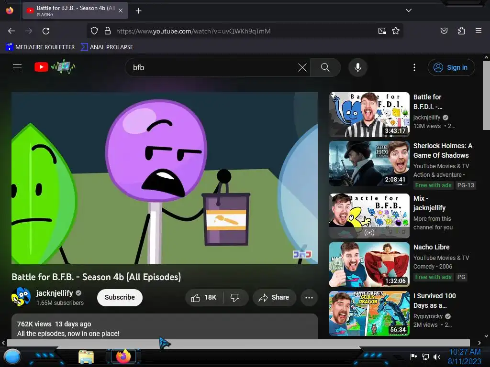Go to YouTube home via logo

click(55, 67)
